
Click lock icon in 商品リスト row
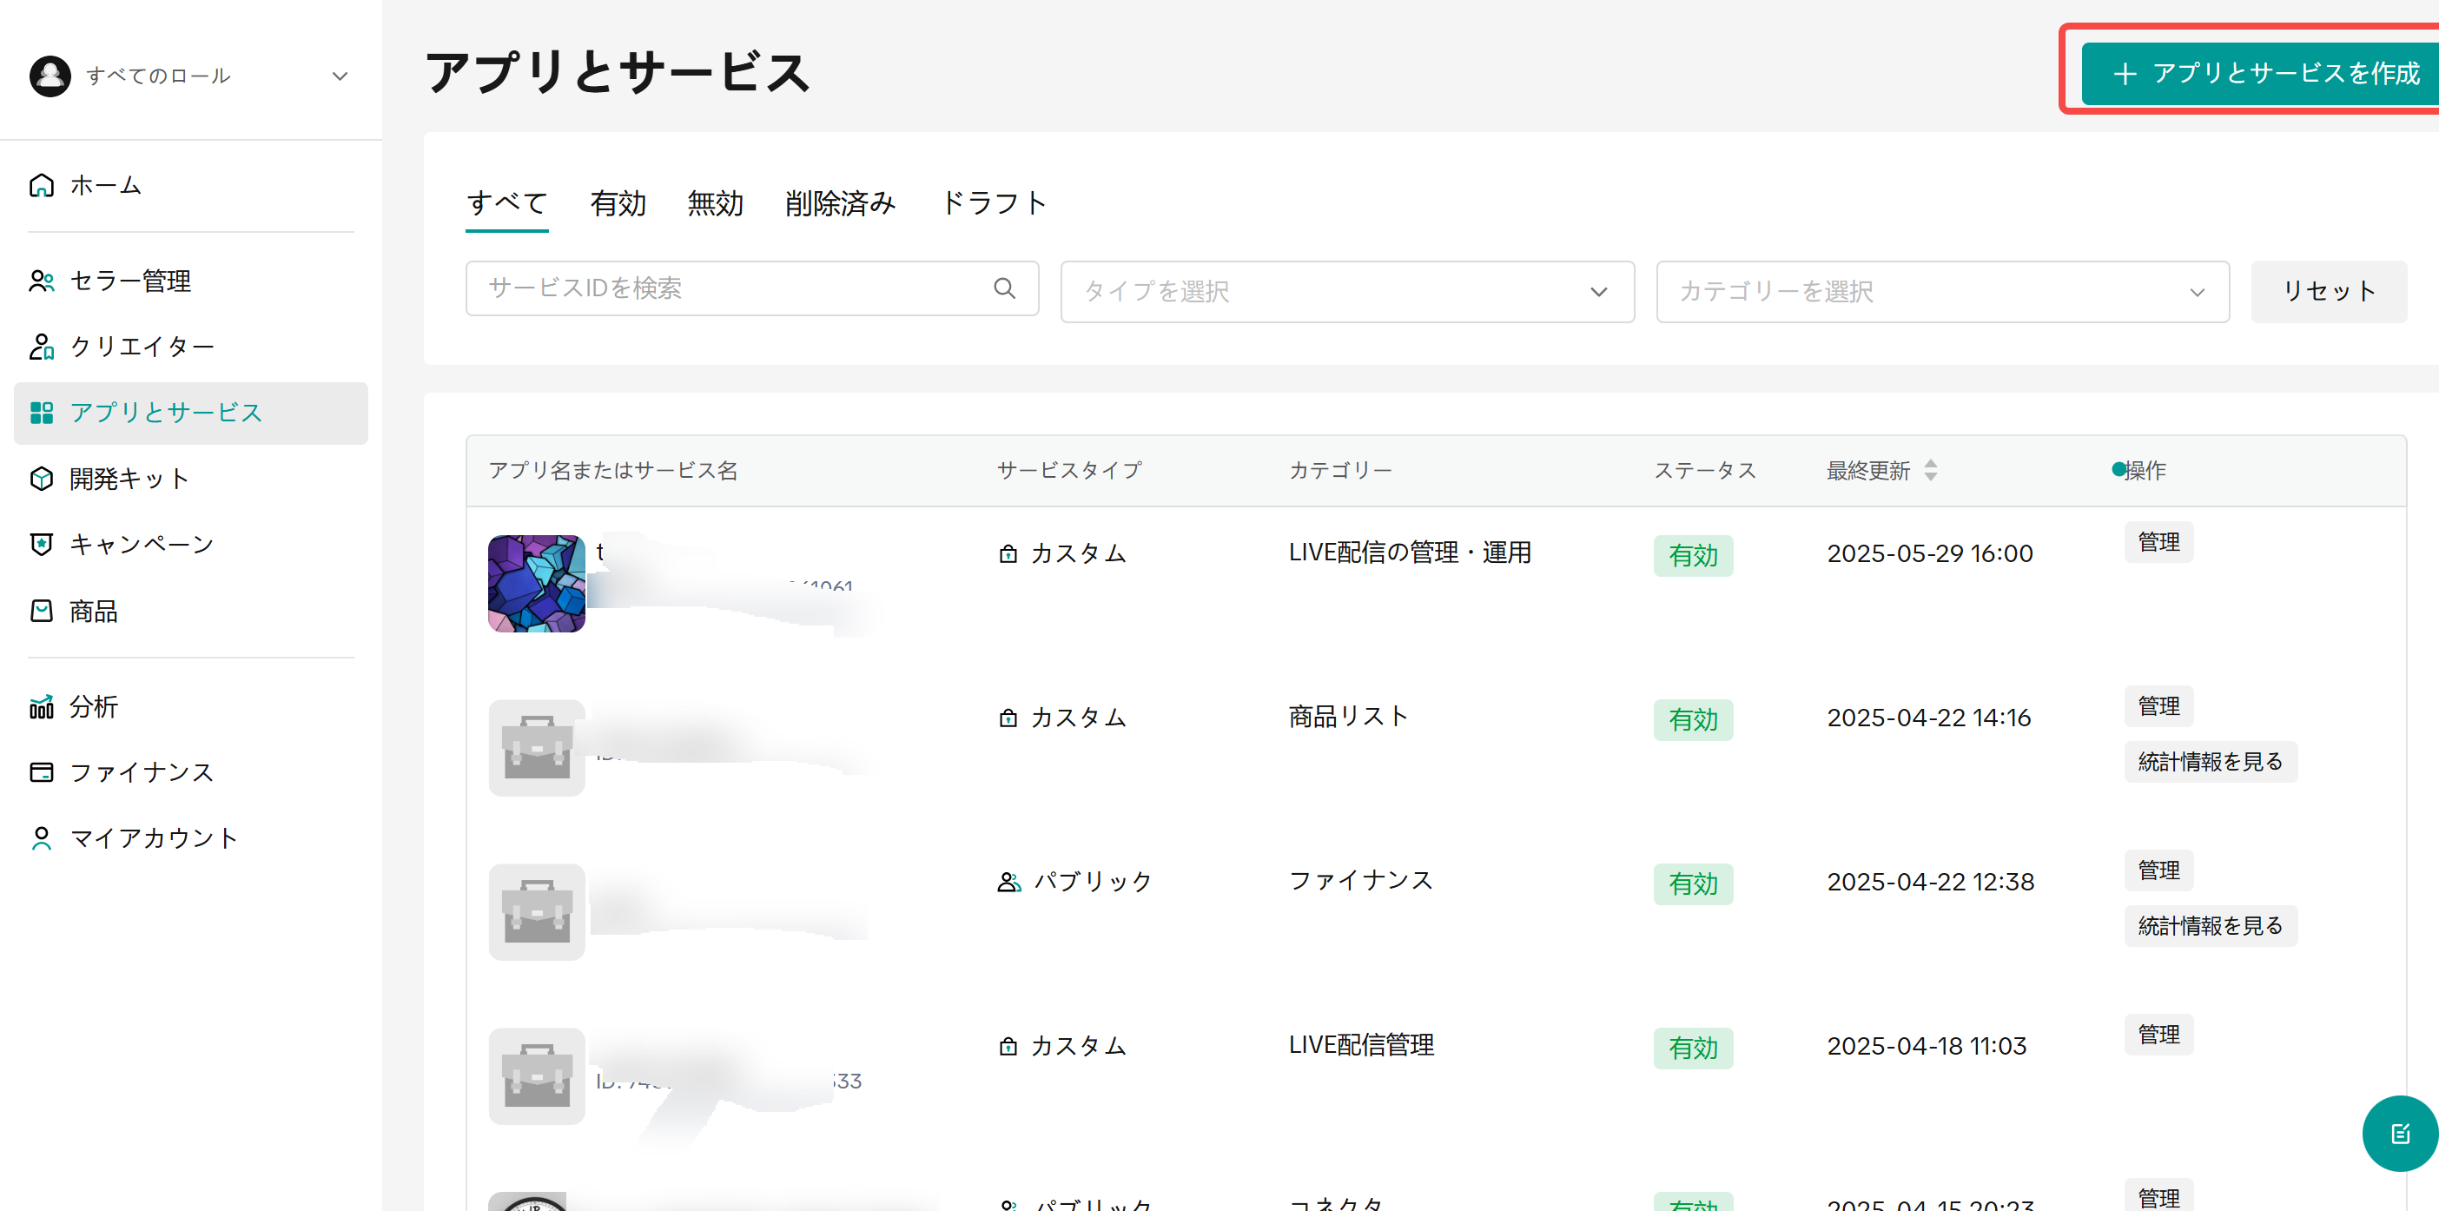[x=1008, y=718]
